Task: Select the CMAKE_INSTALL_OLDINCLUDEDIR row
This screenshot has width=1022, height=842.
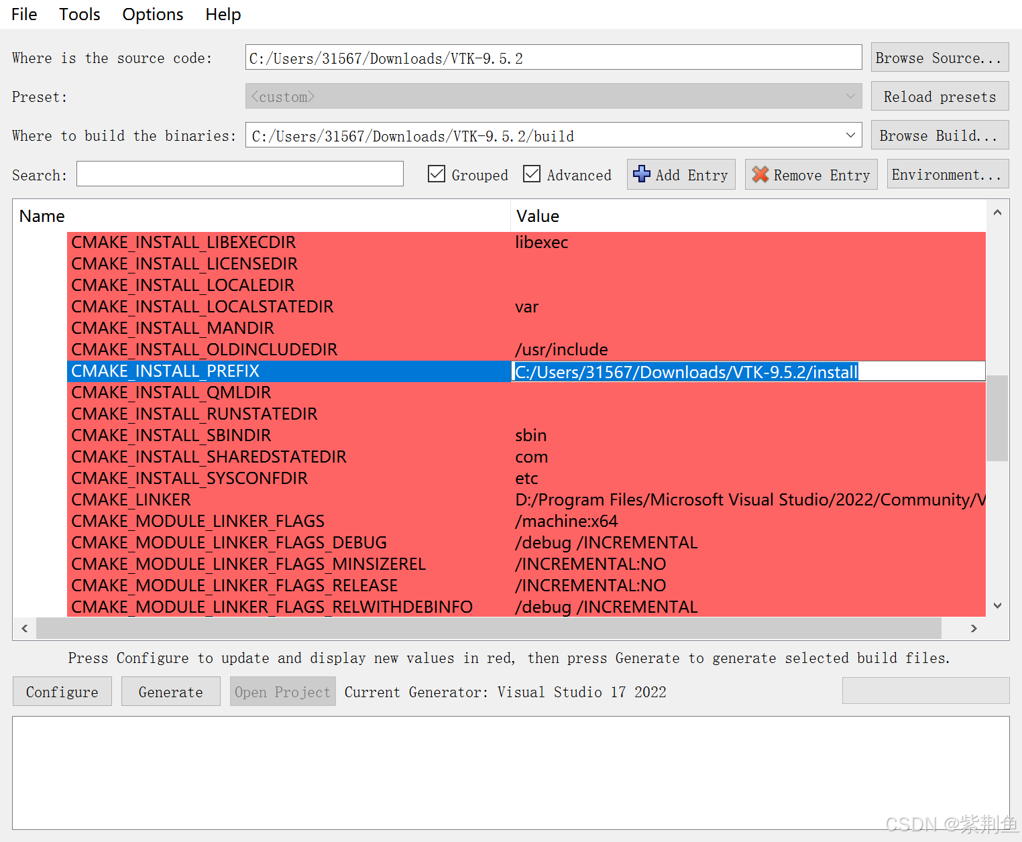Action: (526, 349)
